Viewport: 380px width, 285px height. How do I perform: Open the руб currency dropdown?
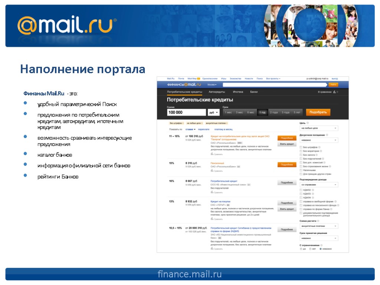point(213,112)
